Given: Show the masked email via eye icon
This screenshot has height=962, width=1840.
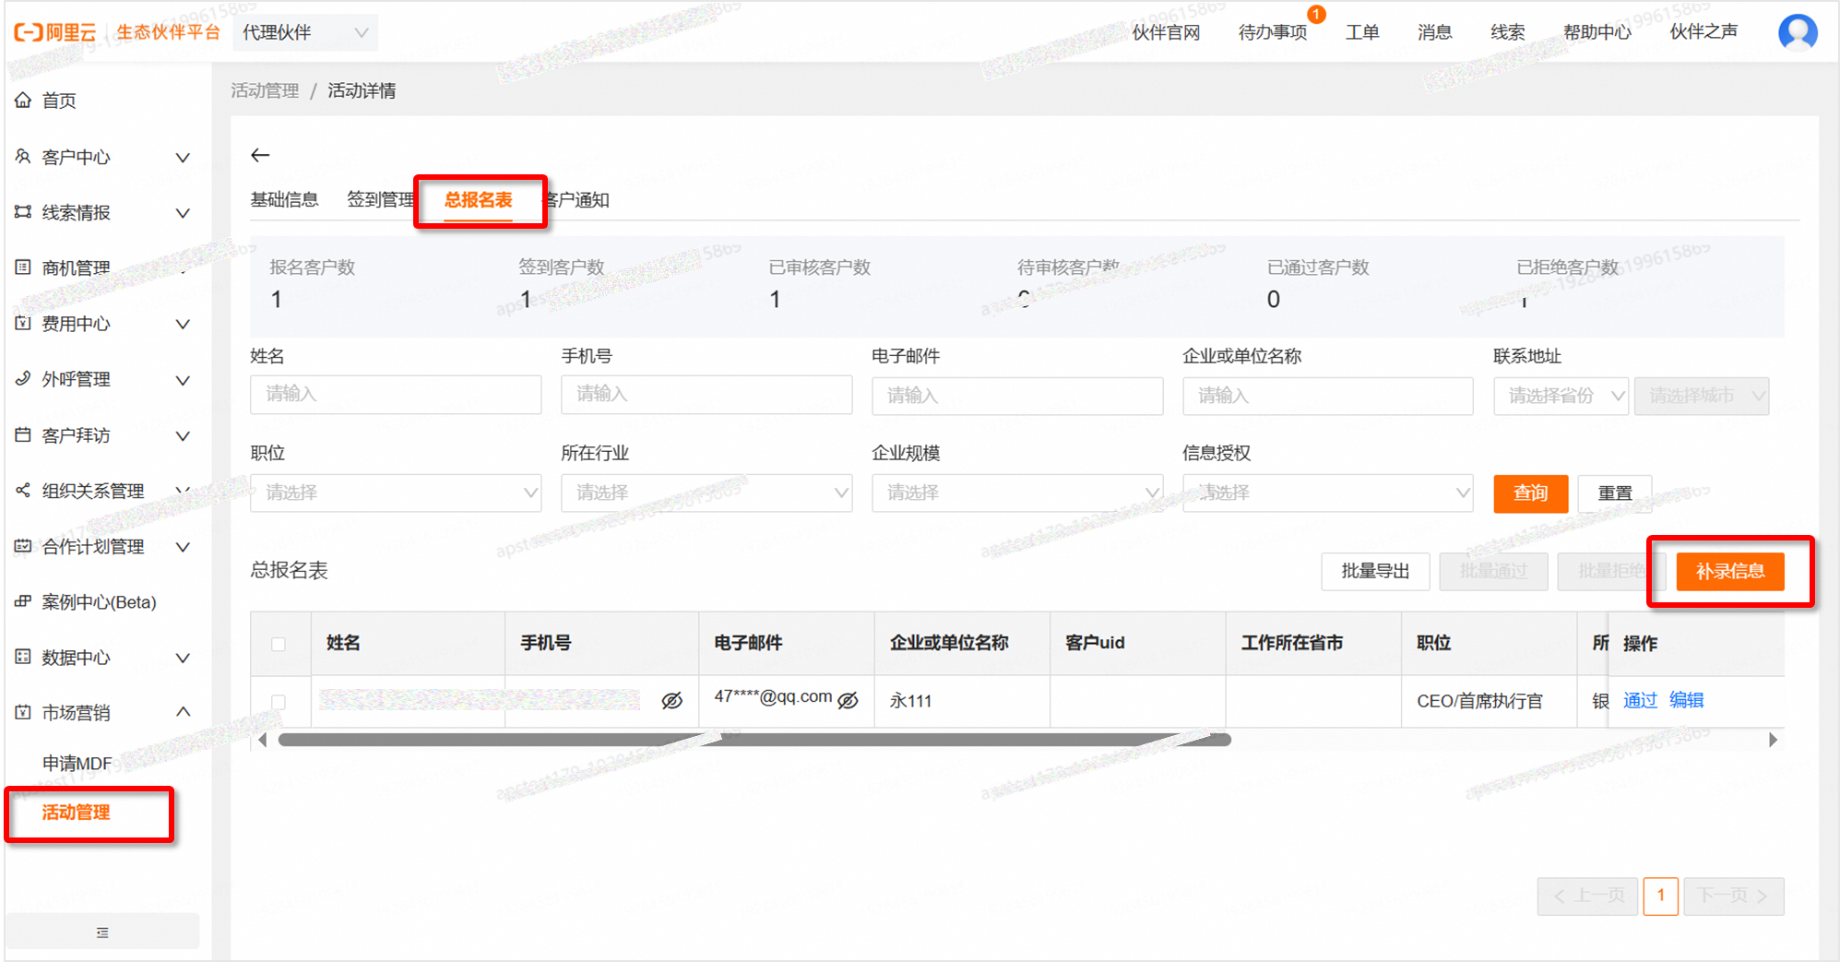Looking at the screenshot, I should pyautogui.click(x=848, y=701).
